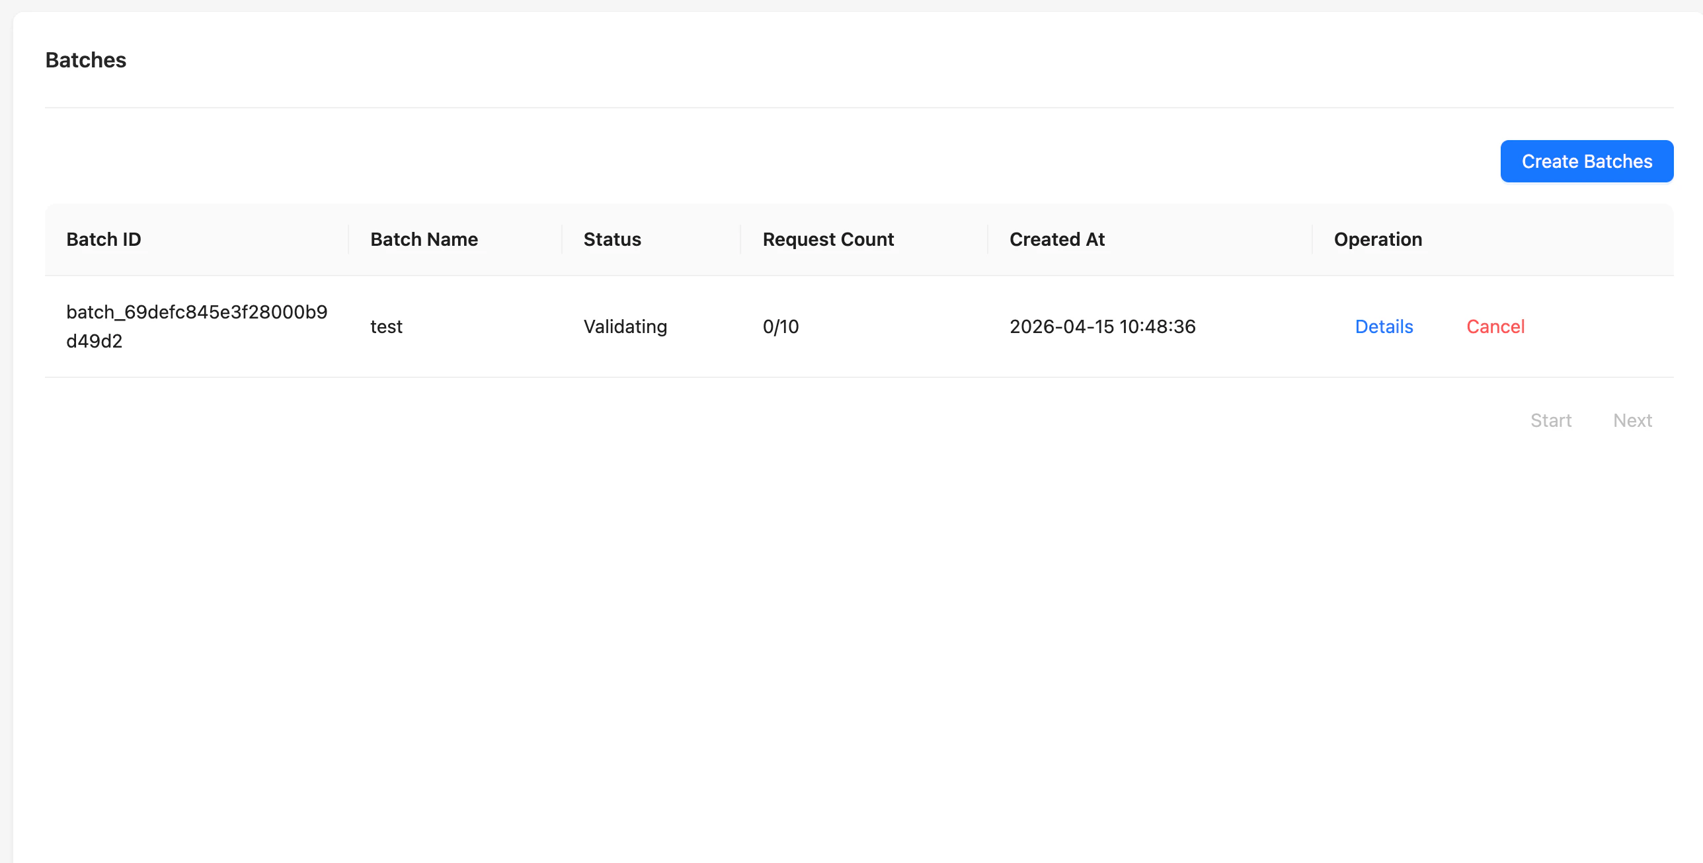Click the Request Count column header

point(828,239)
